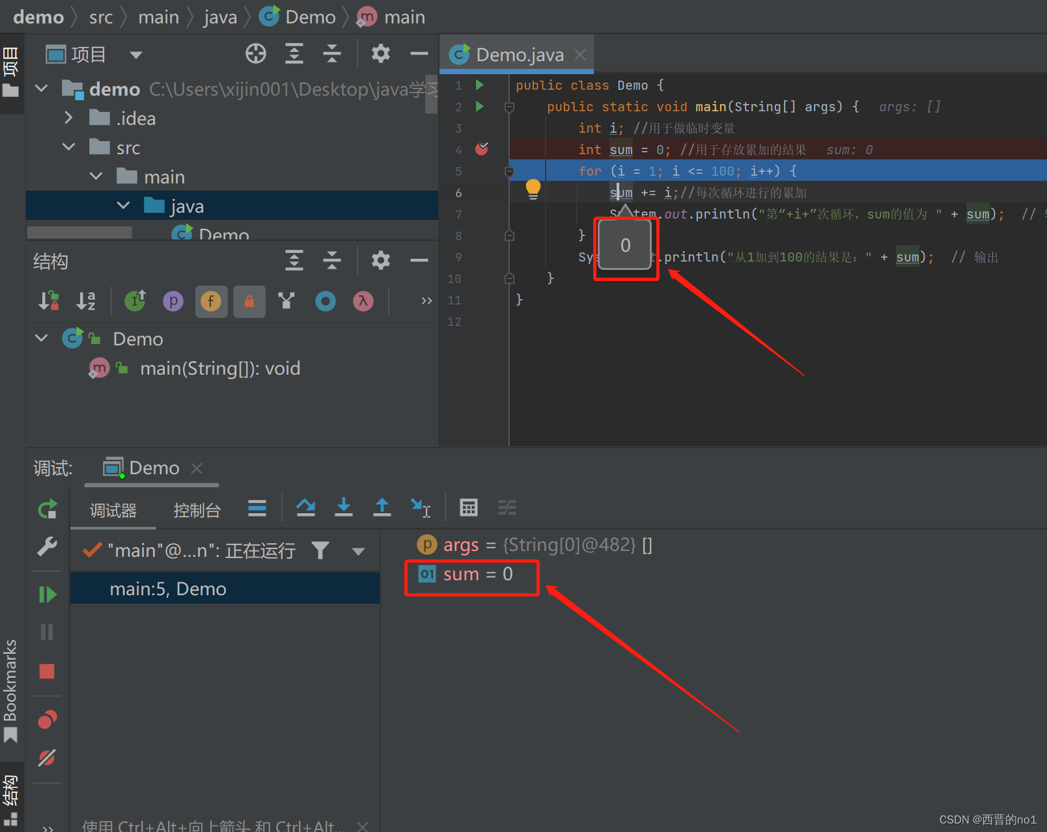Click the pause program button

[47, 632]
